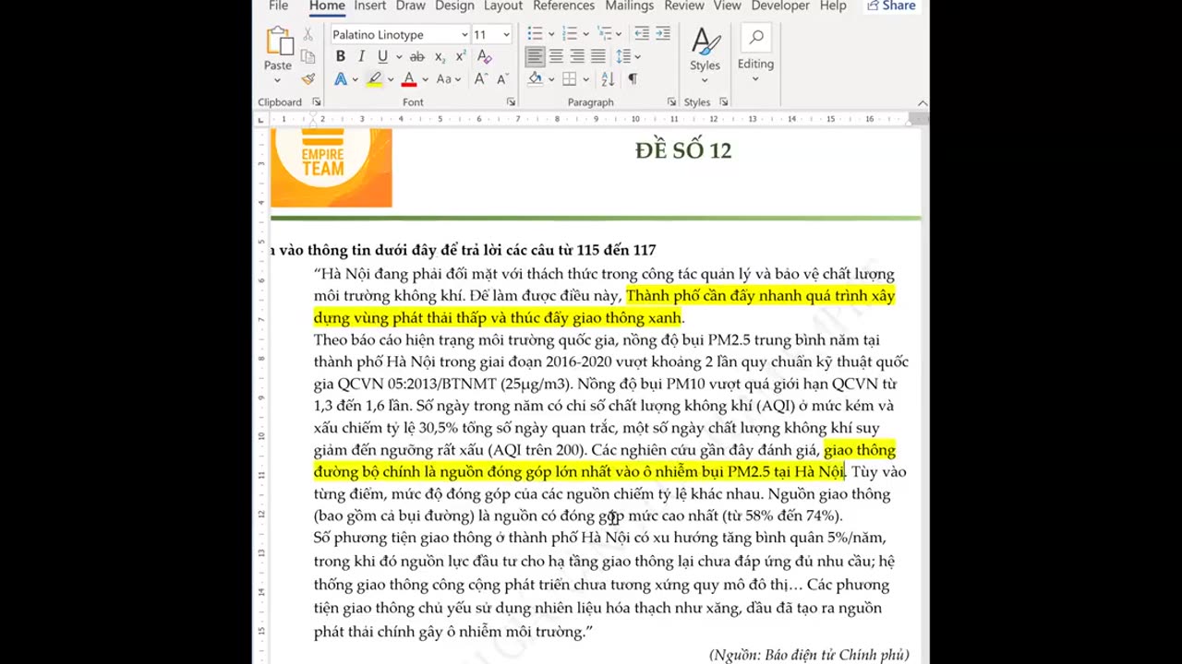Click the Empire Team logo image

click(332, 168)
